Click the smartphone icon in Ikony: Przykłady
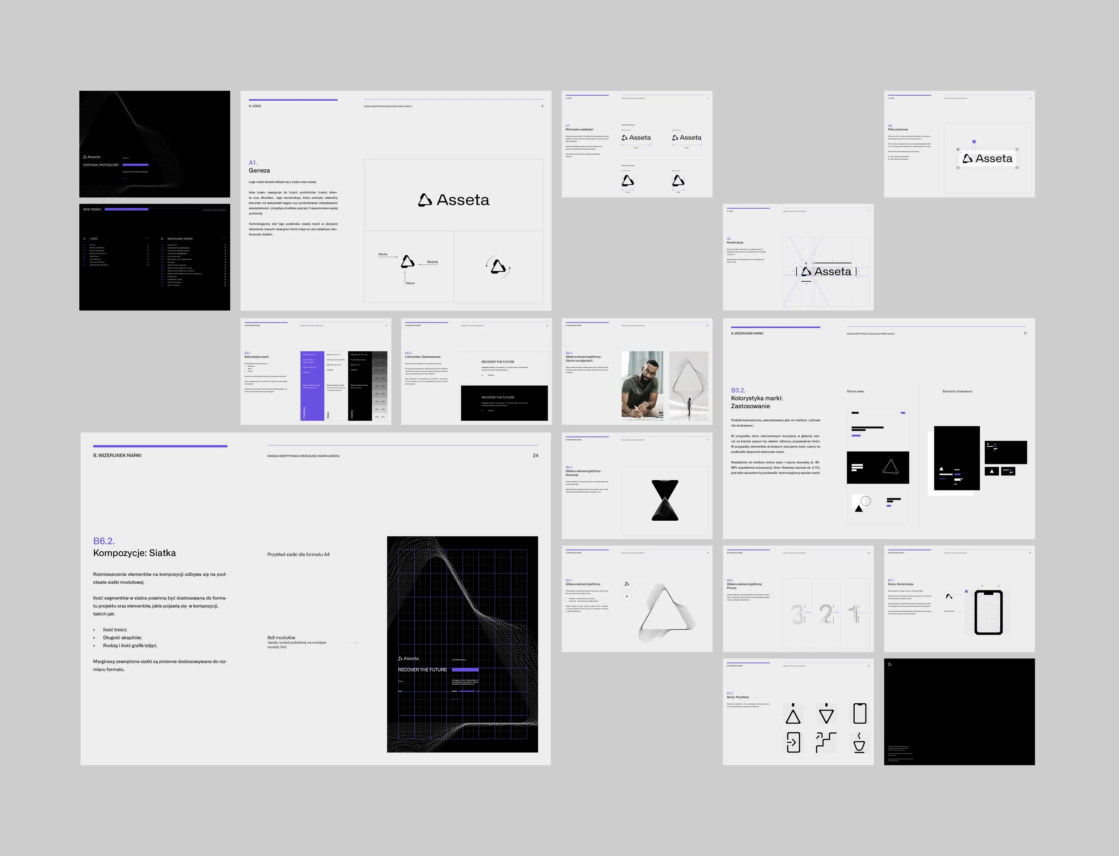 860,713
